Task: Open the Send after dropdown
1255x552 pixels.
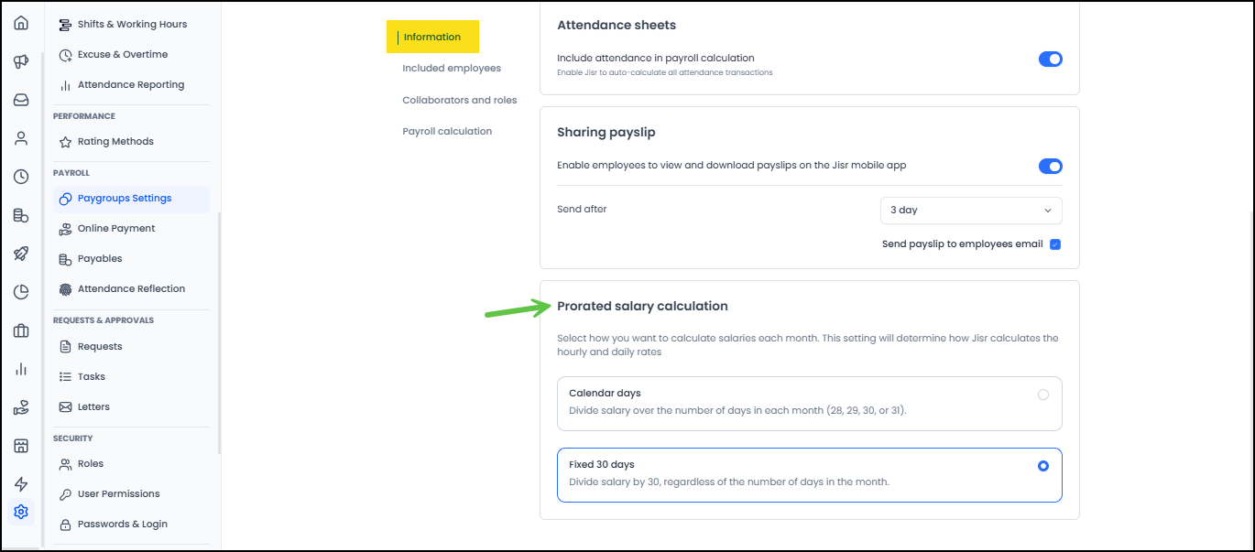Action: [x=970, y=210]
